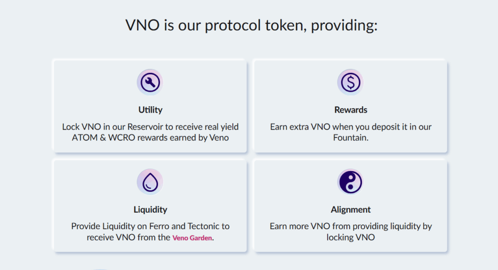The height and width of the screenshot is (270, 498).
Task: Click the water droplet icon above Liquidity
Action: (150, 182)
